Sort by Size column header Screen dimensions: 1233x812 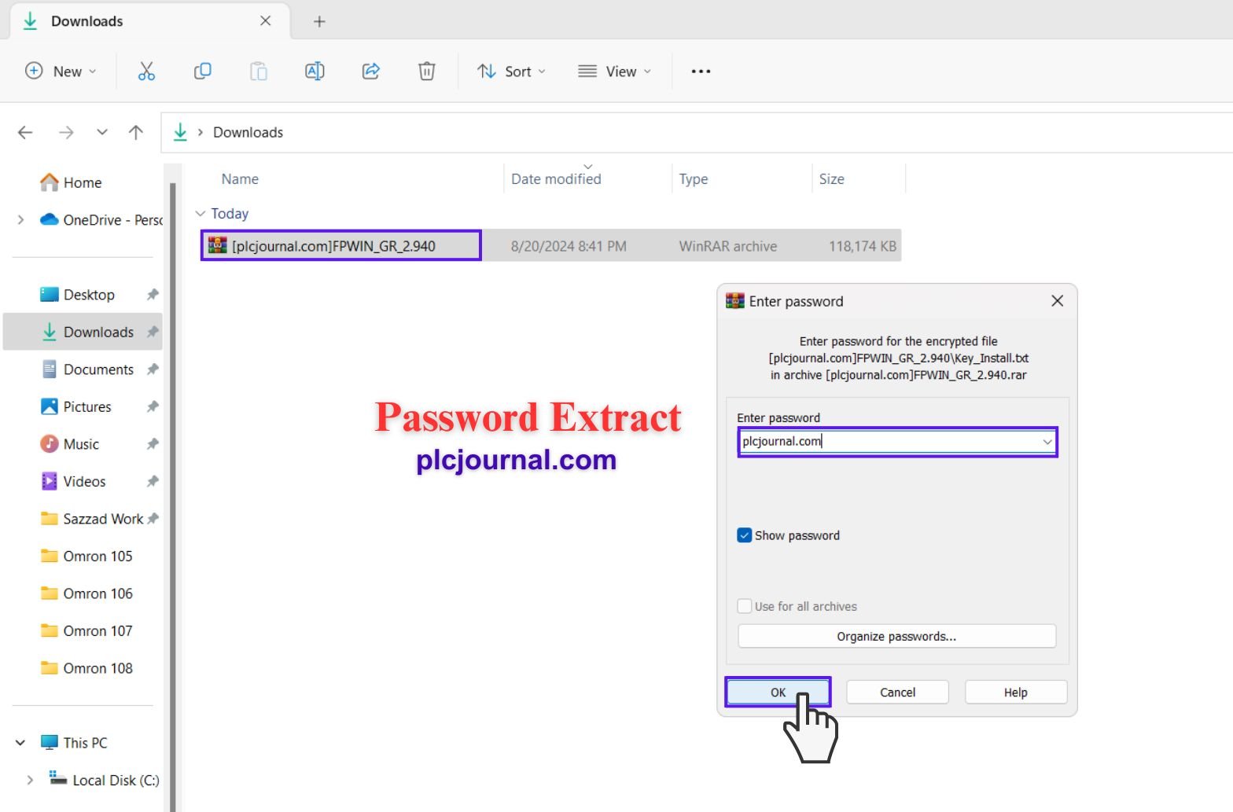point(831,179)
